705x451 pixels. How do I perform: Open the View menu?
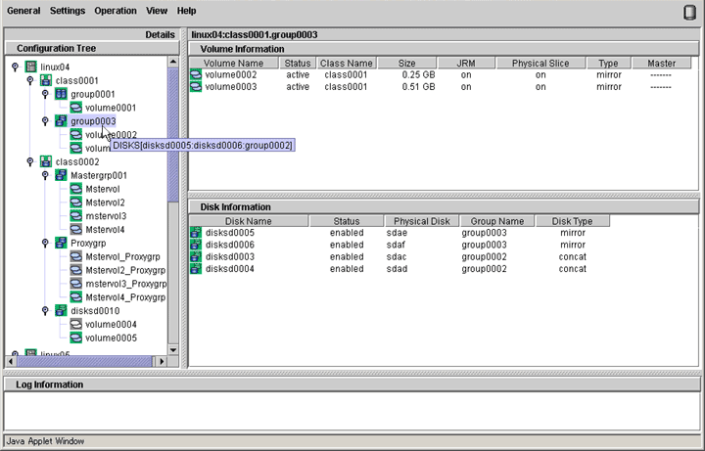click(x=157, y=11)
